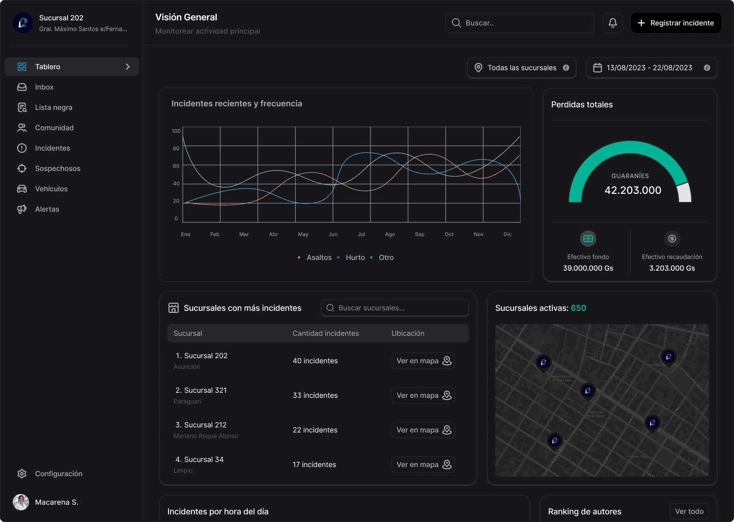Image resolution: width=734 pixels, height=522 pixels.
Task: Click the location pin in sucursales filter
Action: click(x=478, y=68)
